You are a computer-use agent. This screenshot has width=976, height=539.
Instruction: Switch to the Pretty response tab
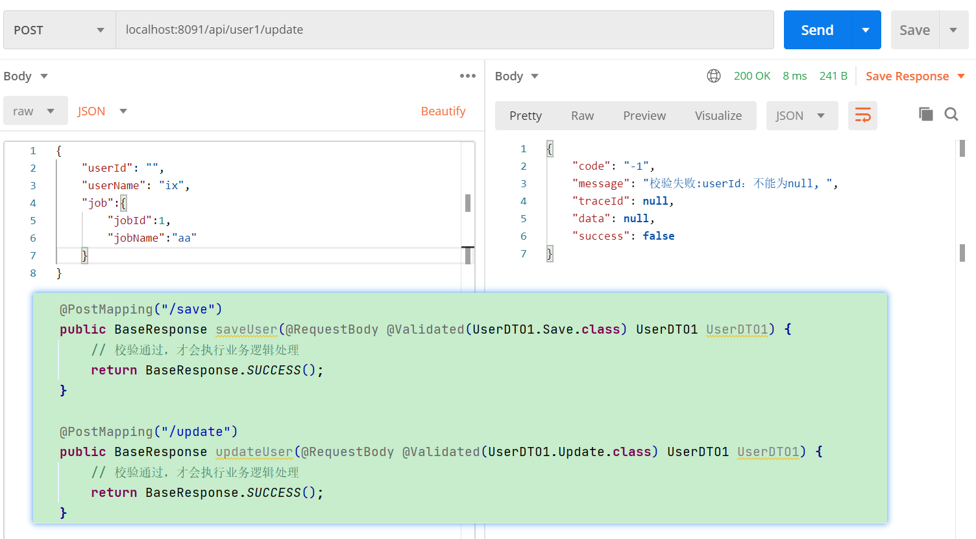[526, 115]
